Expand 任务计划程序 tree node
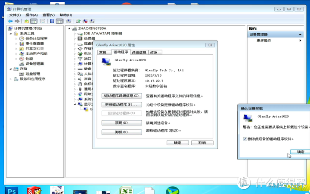Screen dimensions: 310x194 pyautogui.click(x=16, y=38)
